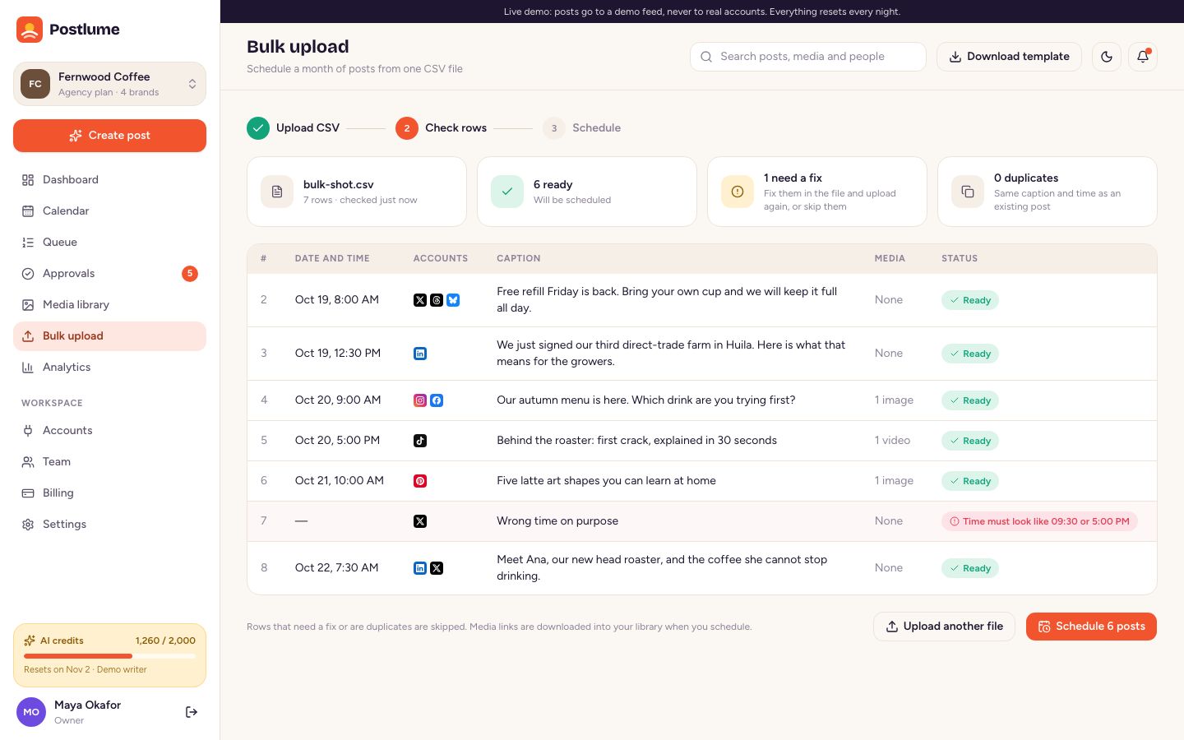Click TikTok icon in Behind the roaster row
Image resolution: width=1184 pixels, height=740 pixels.
pyautogui.click(x=420, y=441)
